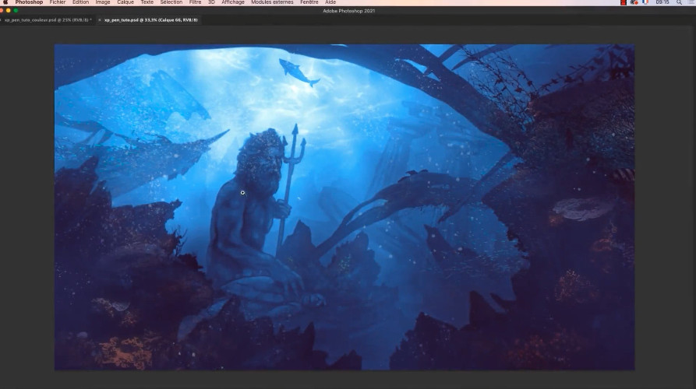696x389 pixels.
Task: Switch to xp_pen_tuto_couleur.psd document tab
Action: [48, 20]
